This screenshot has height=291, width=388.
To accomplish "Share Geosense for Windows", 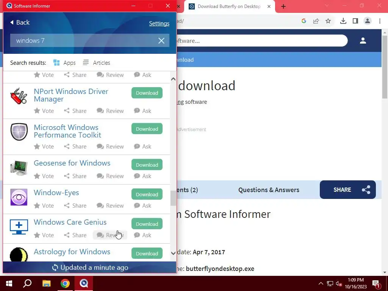I will pos(75,176).
